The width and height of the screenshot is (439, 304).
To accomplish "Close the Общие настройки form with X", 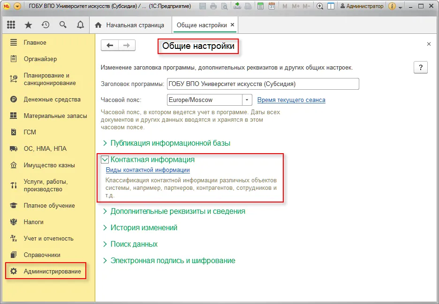I will pos(429,44).
